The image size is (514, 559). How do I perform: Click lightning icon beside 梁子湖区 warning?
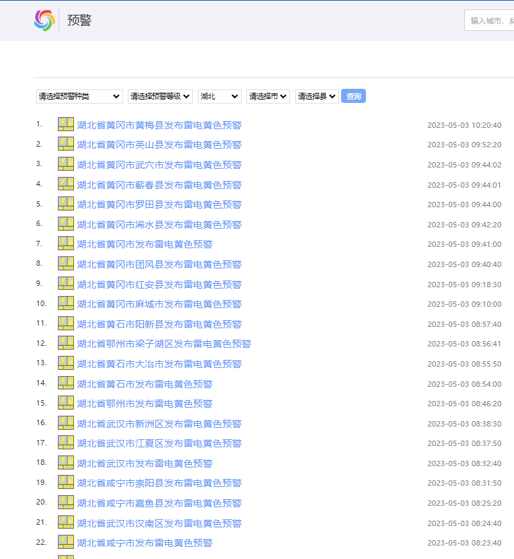[65, 343]
